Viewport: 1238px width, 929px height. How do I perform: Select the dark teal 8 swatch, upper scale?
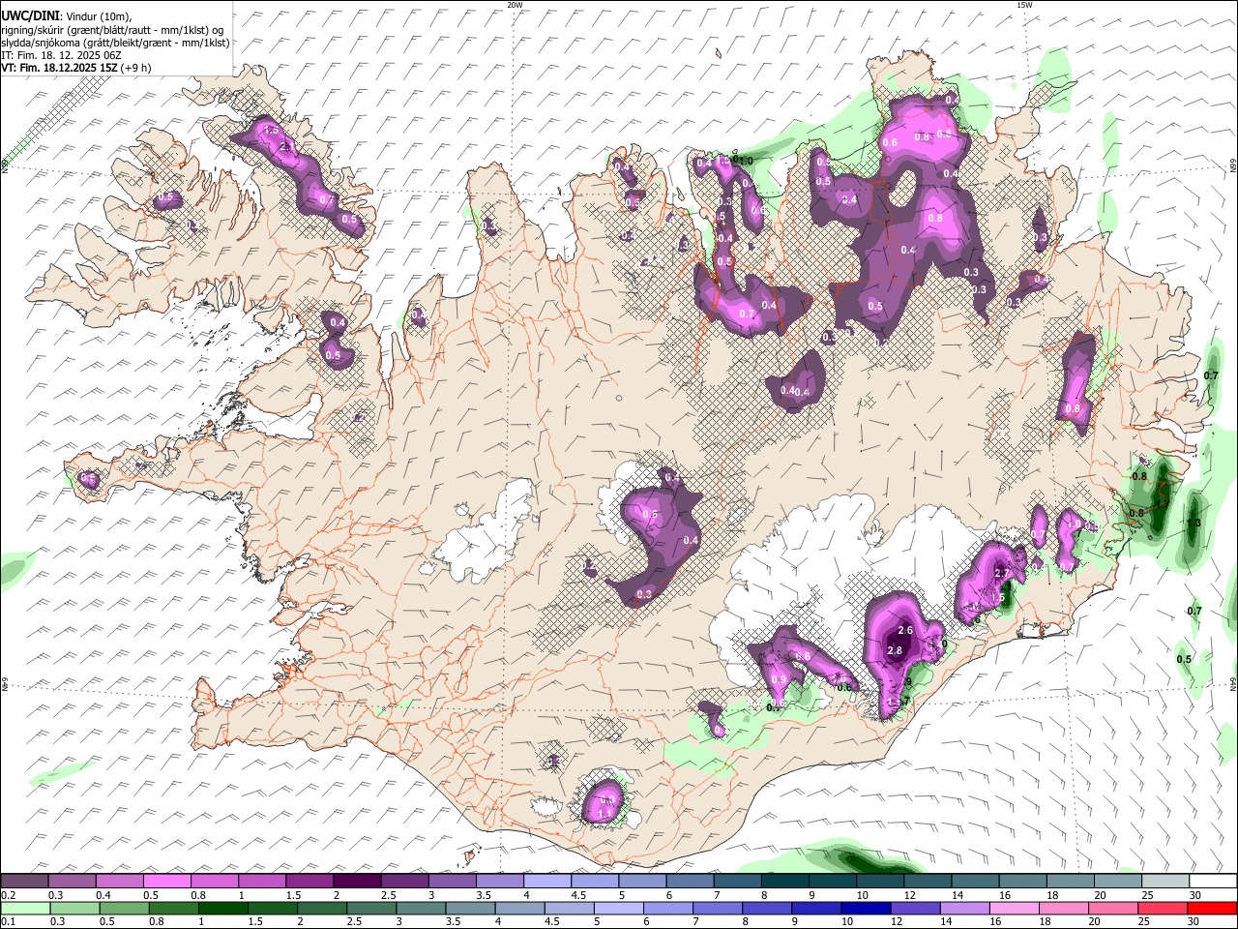click(784, 881)
